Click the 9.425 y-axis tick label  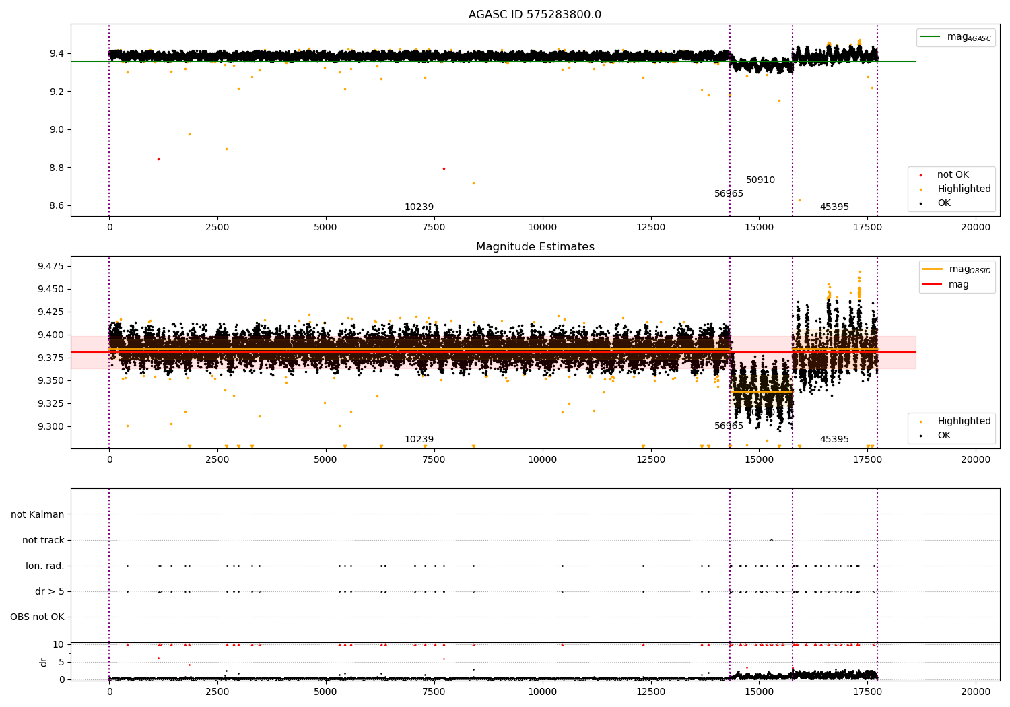50,312
